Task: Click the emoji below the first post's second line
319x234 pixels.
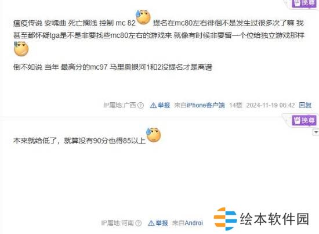Action: [x=21, y=49]
